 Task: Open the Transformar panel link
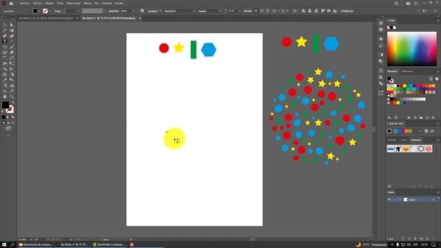[x=347, y=11]
